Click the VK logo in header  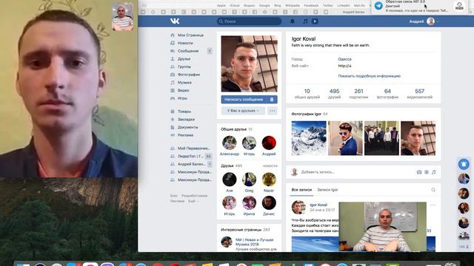click(175, 21)
